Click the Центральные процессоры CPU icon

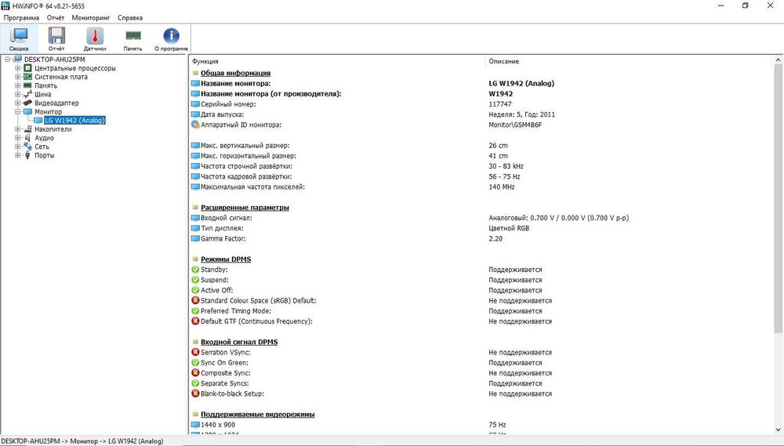point(27,68)
